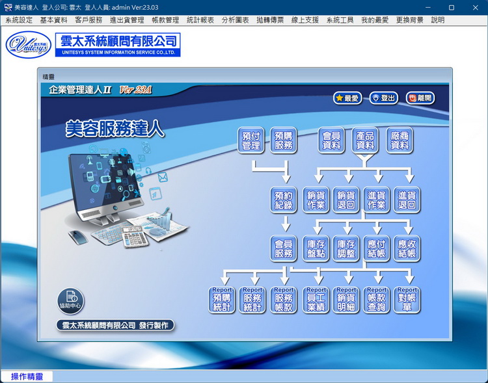Open the 說明 help menu

coord(438,20)
